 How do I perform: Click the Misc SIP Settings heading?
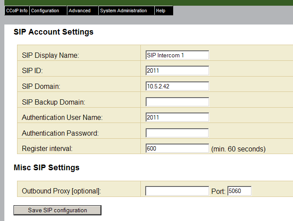point(46,168)
